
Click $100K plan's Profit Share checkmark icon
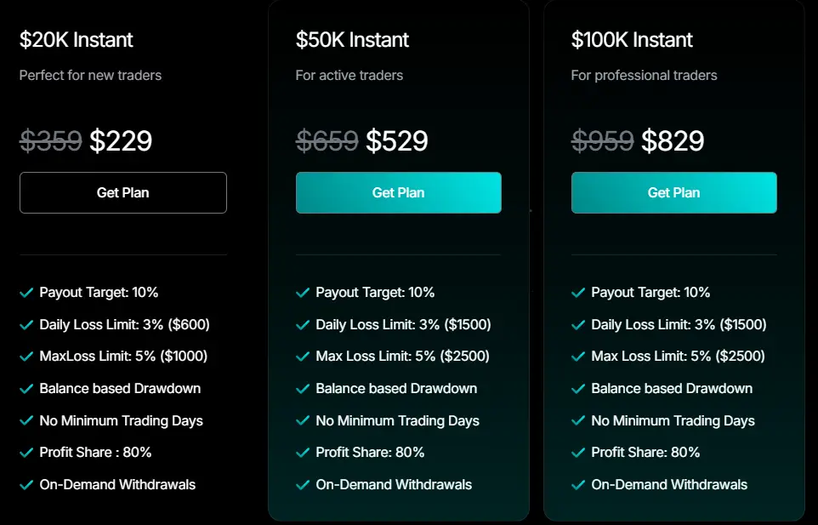tap(578, 453)
